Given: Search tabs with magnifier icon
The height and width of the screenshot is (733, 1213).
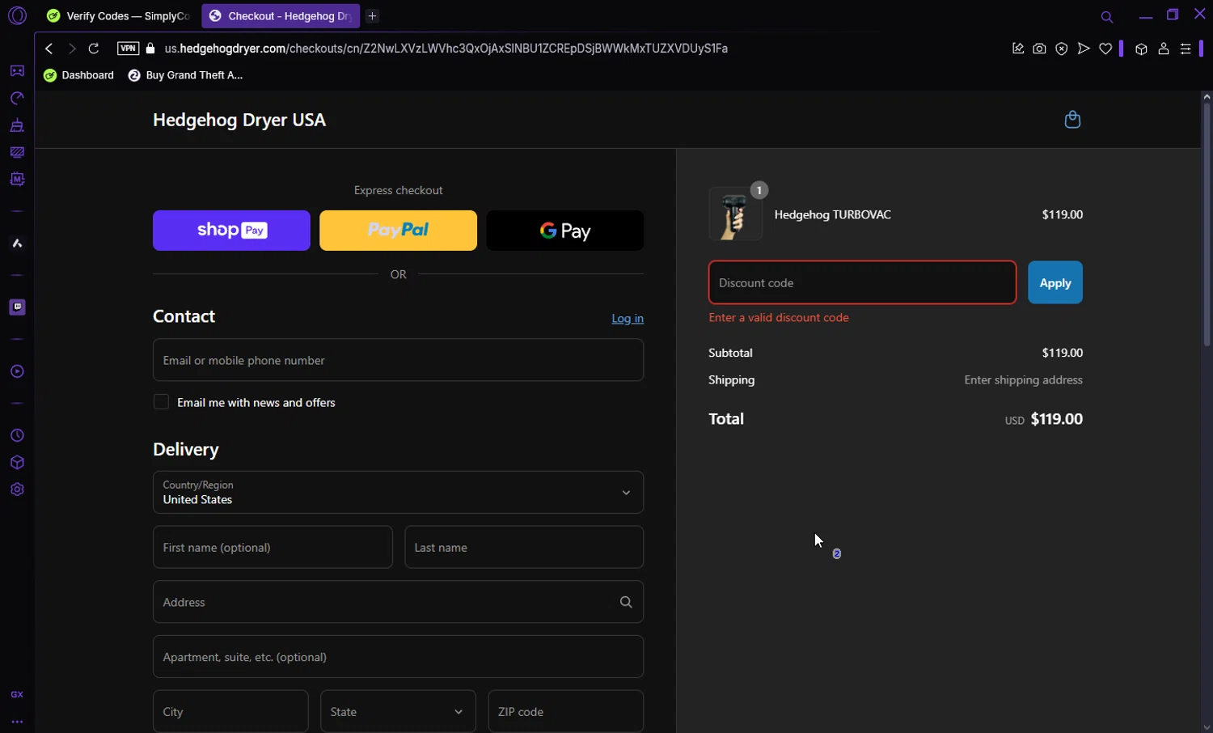Looking at the screenshot, I should 1107,16.
